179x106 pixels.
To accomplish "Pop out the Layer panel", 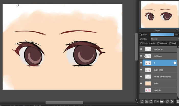I will [x=176, y=30].
